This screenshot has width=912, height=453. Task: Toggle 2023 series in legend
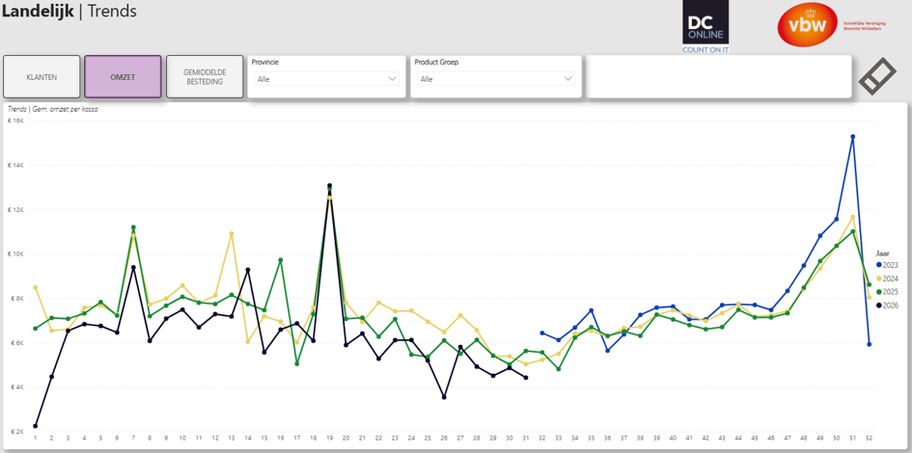click(x=887, y=265)
